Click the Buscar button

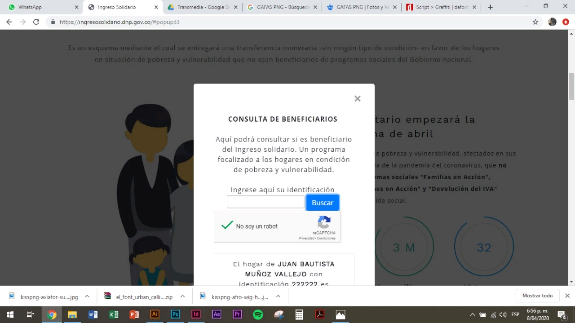tap(322, 203)
